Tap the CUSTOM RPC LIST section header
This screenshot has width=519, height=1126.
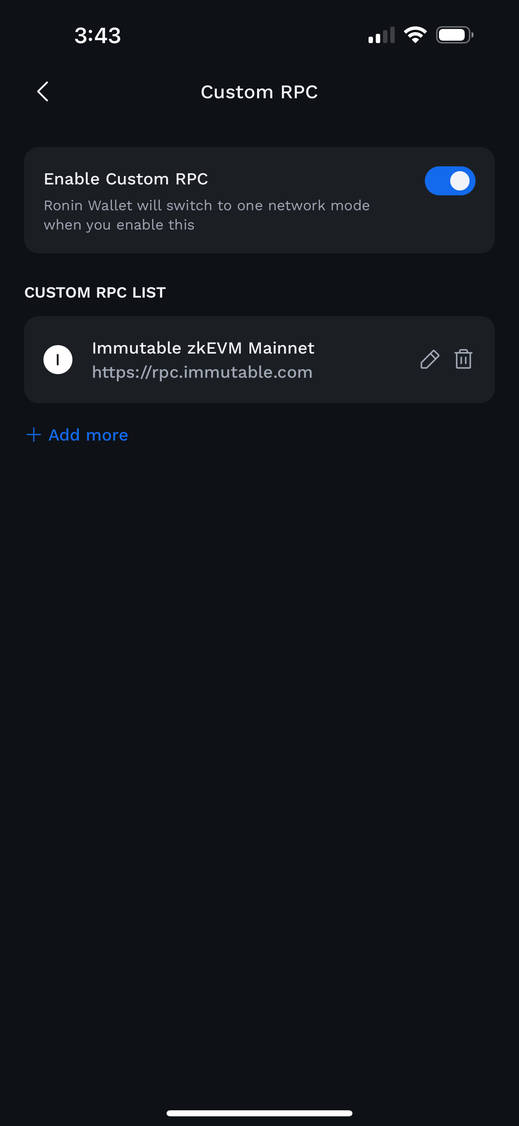pos(95,292)
